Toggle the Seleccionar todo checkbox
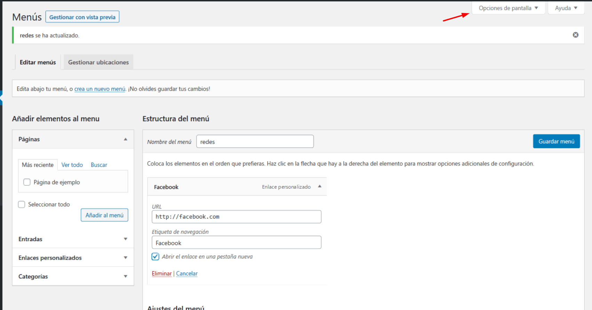The width and height of the screenshot is (592, 310). coord(22,204)
